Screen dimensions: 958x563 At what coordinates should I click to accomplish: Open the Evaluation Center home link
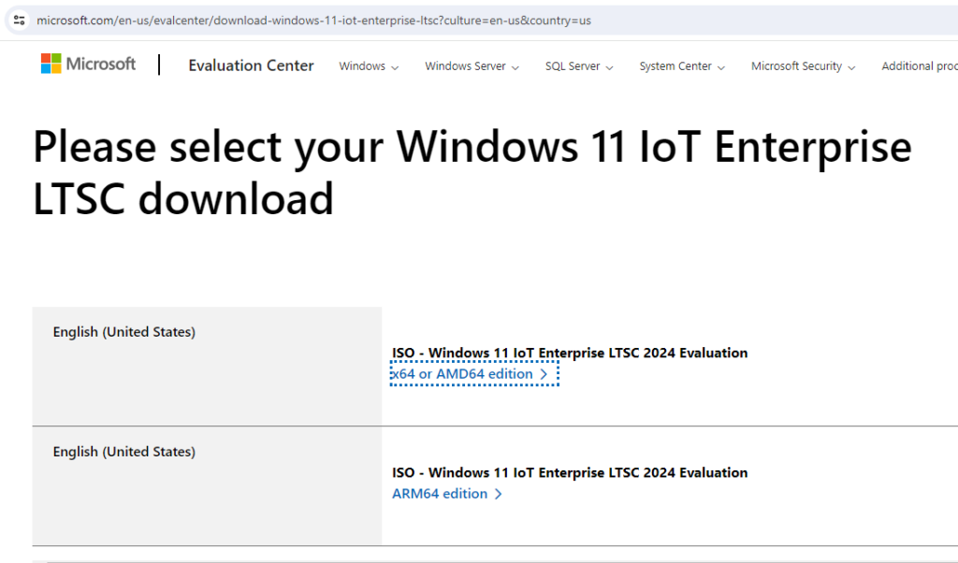pos(251,65)
